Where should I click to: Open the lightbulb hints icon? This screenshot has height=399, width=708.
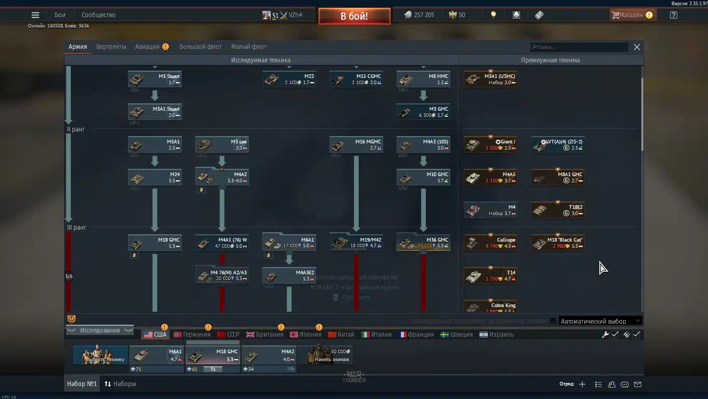coord(494,15)
